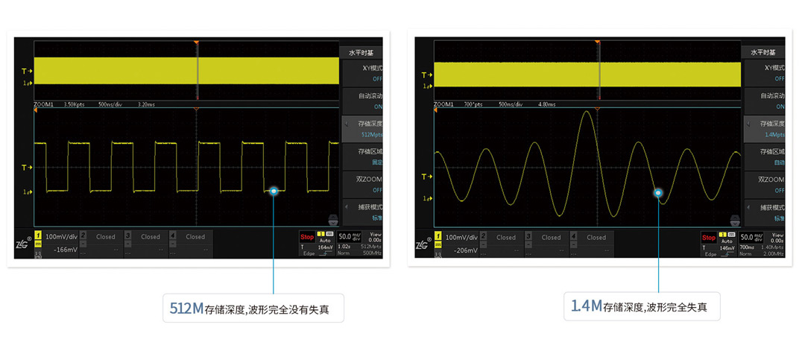The height and width of the screenshot is (345, 805).
Task: Open 捕获模式 option on left oscilloscope
Action: [x=362, y=212]
